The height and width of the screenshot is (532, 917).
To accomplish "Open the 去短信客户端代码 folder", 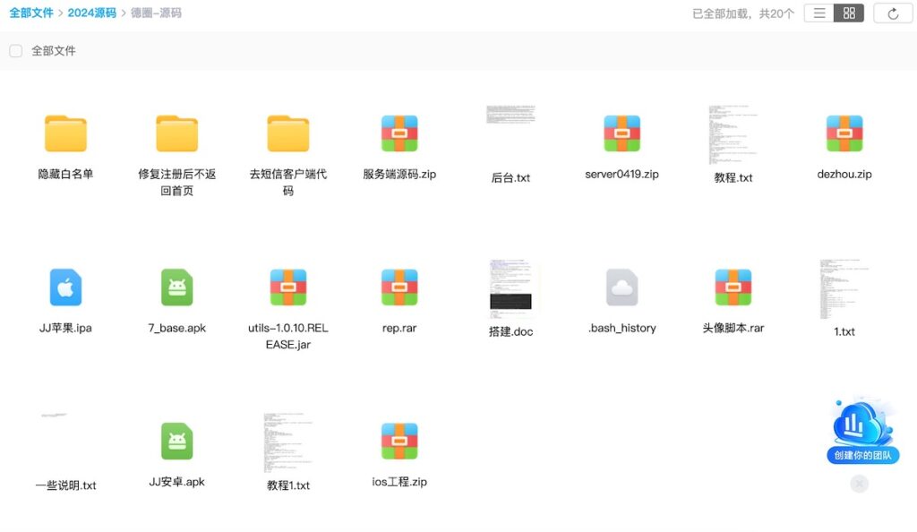I will point(287,134).
